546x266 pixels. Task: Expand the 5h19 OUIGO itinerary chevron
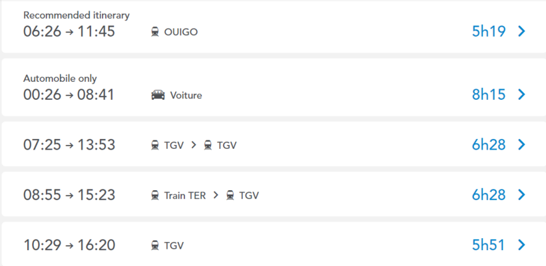(521, 31)
